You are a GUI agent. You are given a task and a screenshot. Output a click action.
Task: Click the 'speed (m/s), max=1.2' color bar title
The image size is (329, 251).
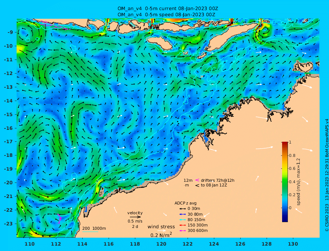coord(298,182)
